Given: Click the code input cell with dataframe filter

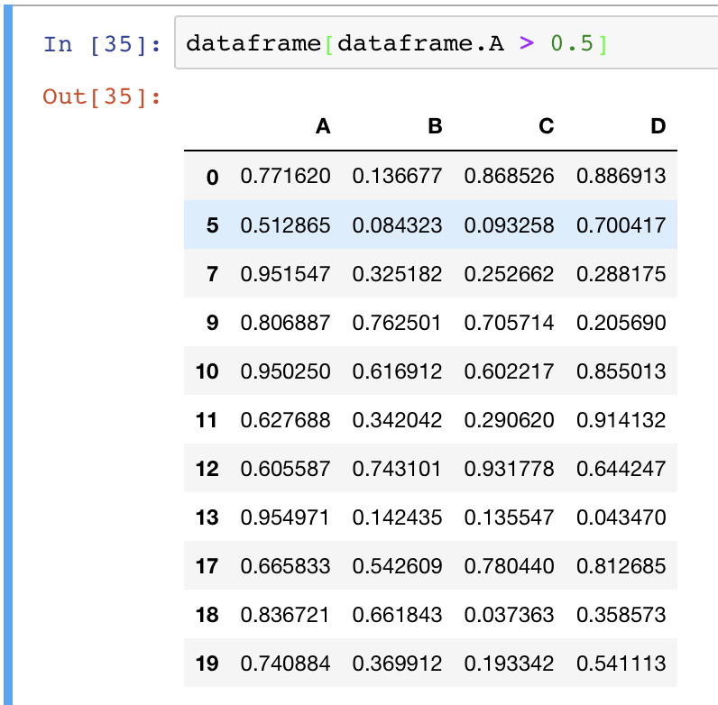Looking at the screenshot, I should click(446, 42).
